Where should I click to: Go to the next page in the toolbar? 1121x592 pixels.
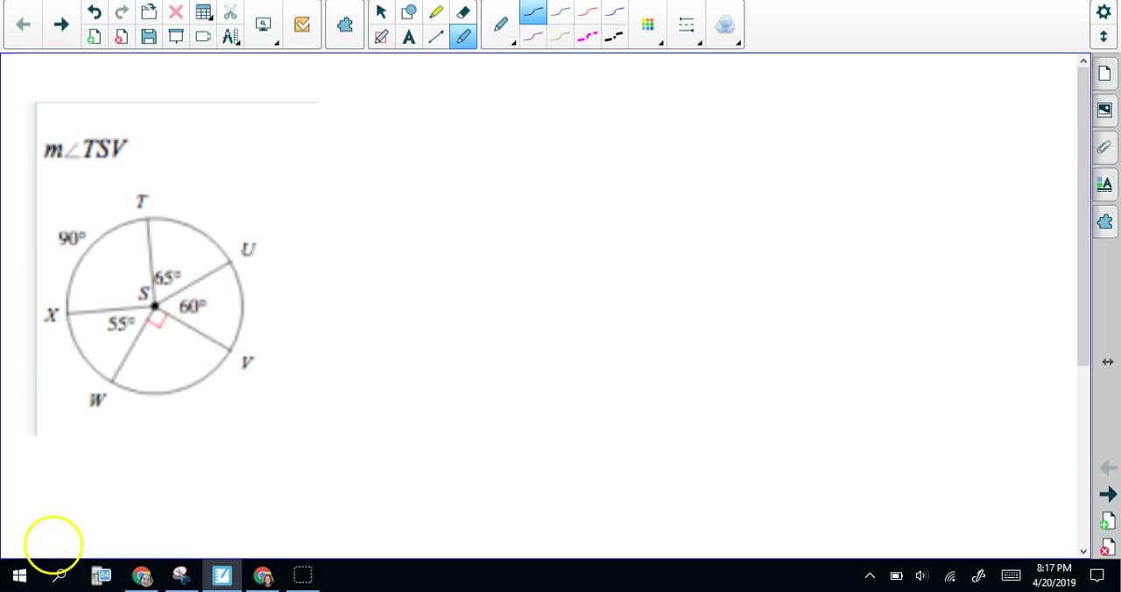pyautogui.click(x=60, y=25)
